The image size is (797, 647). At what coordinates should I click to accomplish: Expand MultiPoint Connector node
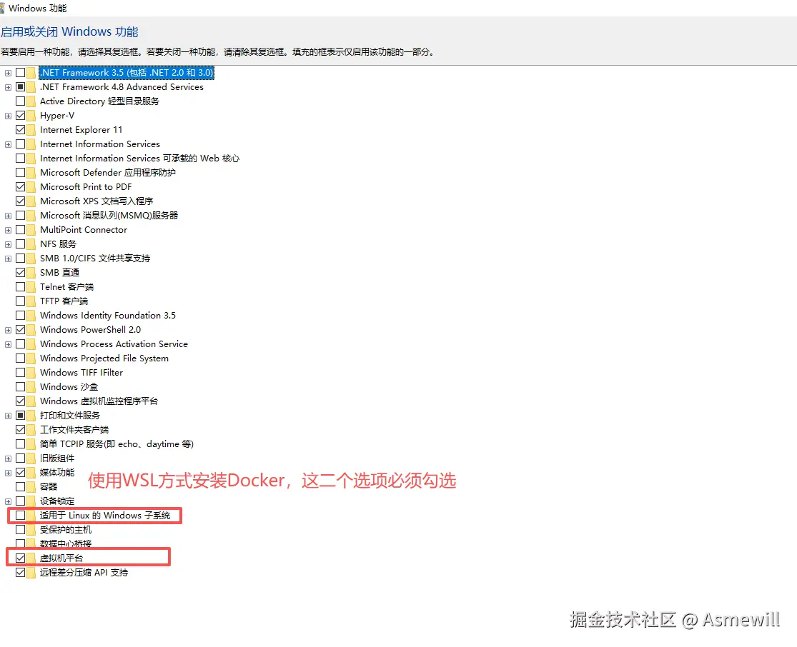coord(8,230)
